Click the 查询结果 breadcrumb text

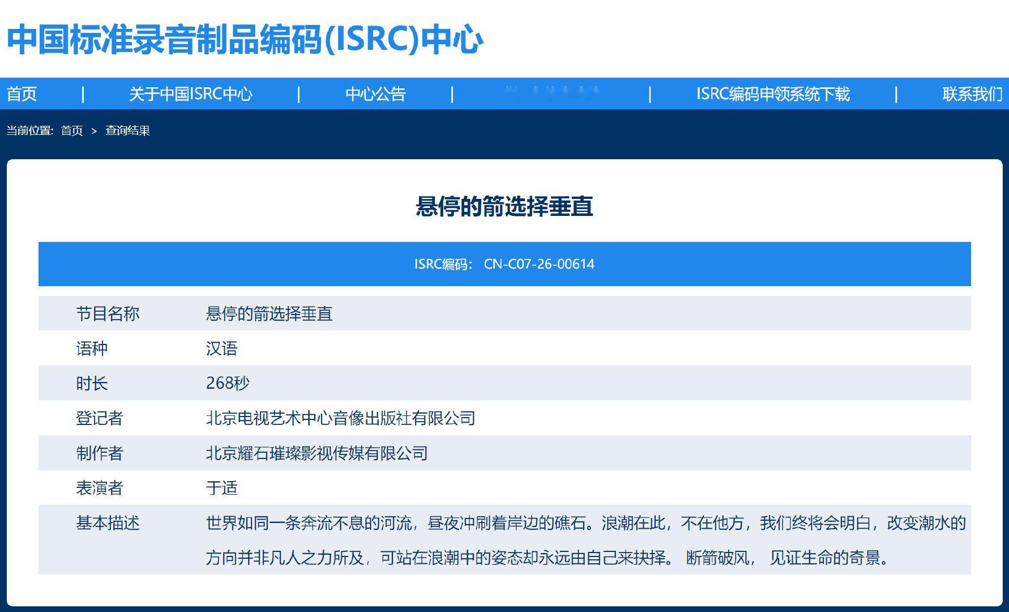tap(127, 131)
